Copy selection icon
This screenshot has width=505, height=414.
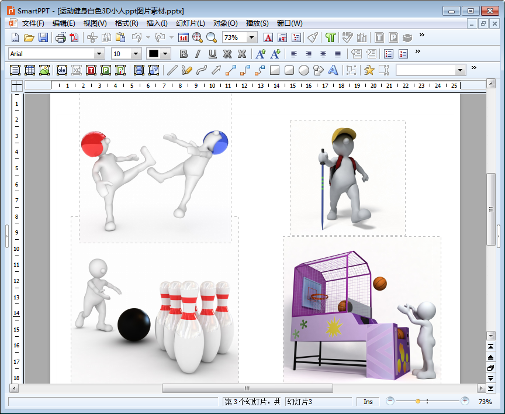point(106,37)
